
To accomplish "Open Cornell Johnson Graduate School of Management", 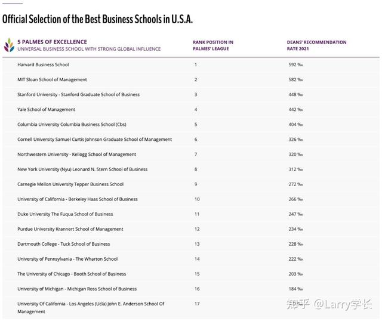I will point(94,139).
